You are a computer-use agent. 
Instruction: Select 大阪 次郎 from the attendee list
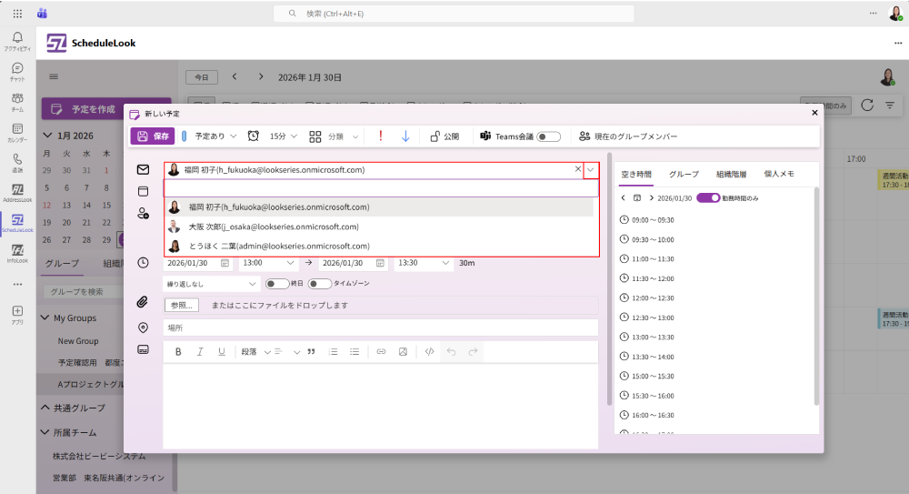(273, 227)
